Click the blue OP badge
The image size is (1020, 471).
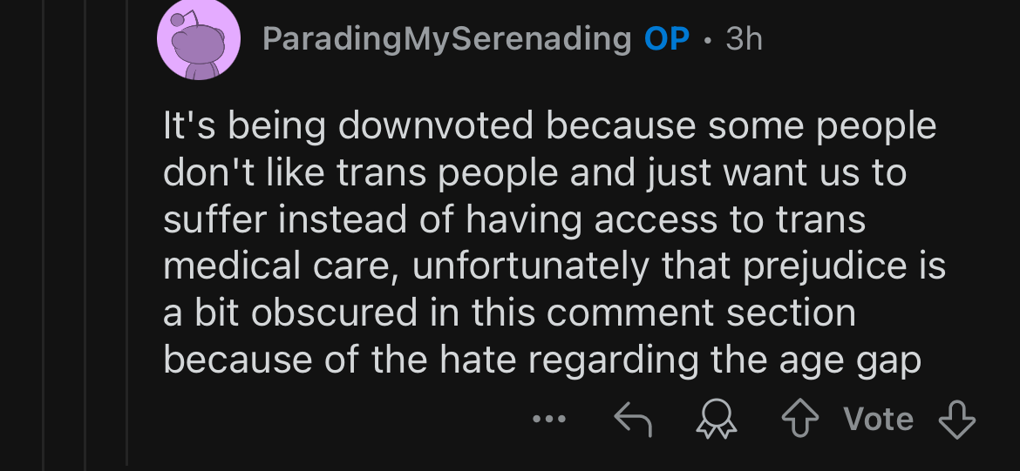coord(667,40)
